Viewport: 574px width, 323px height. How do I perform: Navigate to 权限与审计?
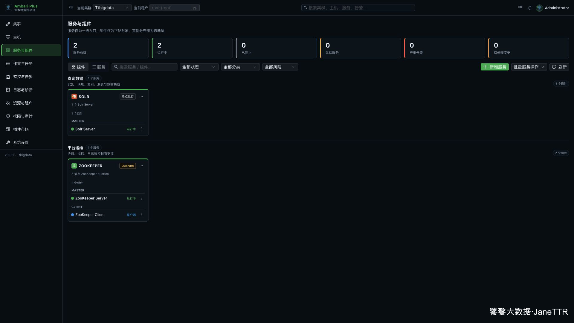(x=31, y=116)
